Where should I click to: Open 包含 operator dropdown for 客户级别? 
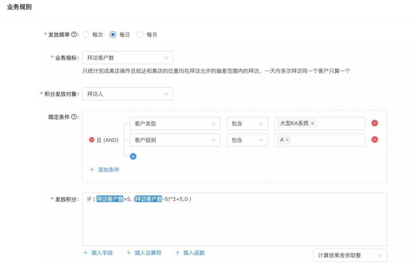[x=247, y=140]
